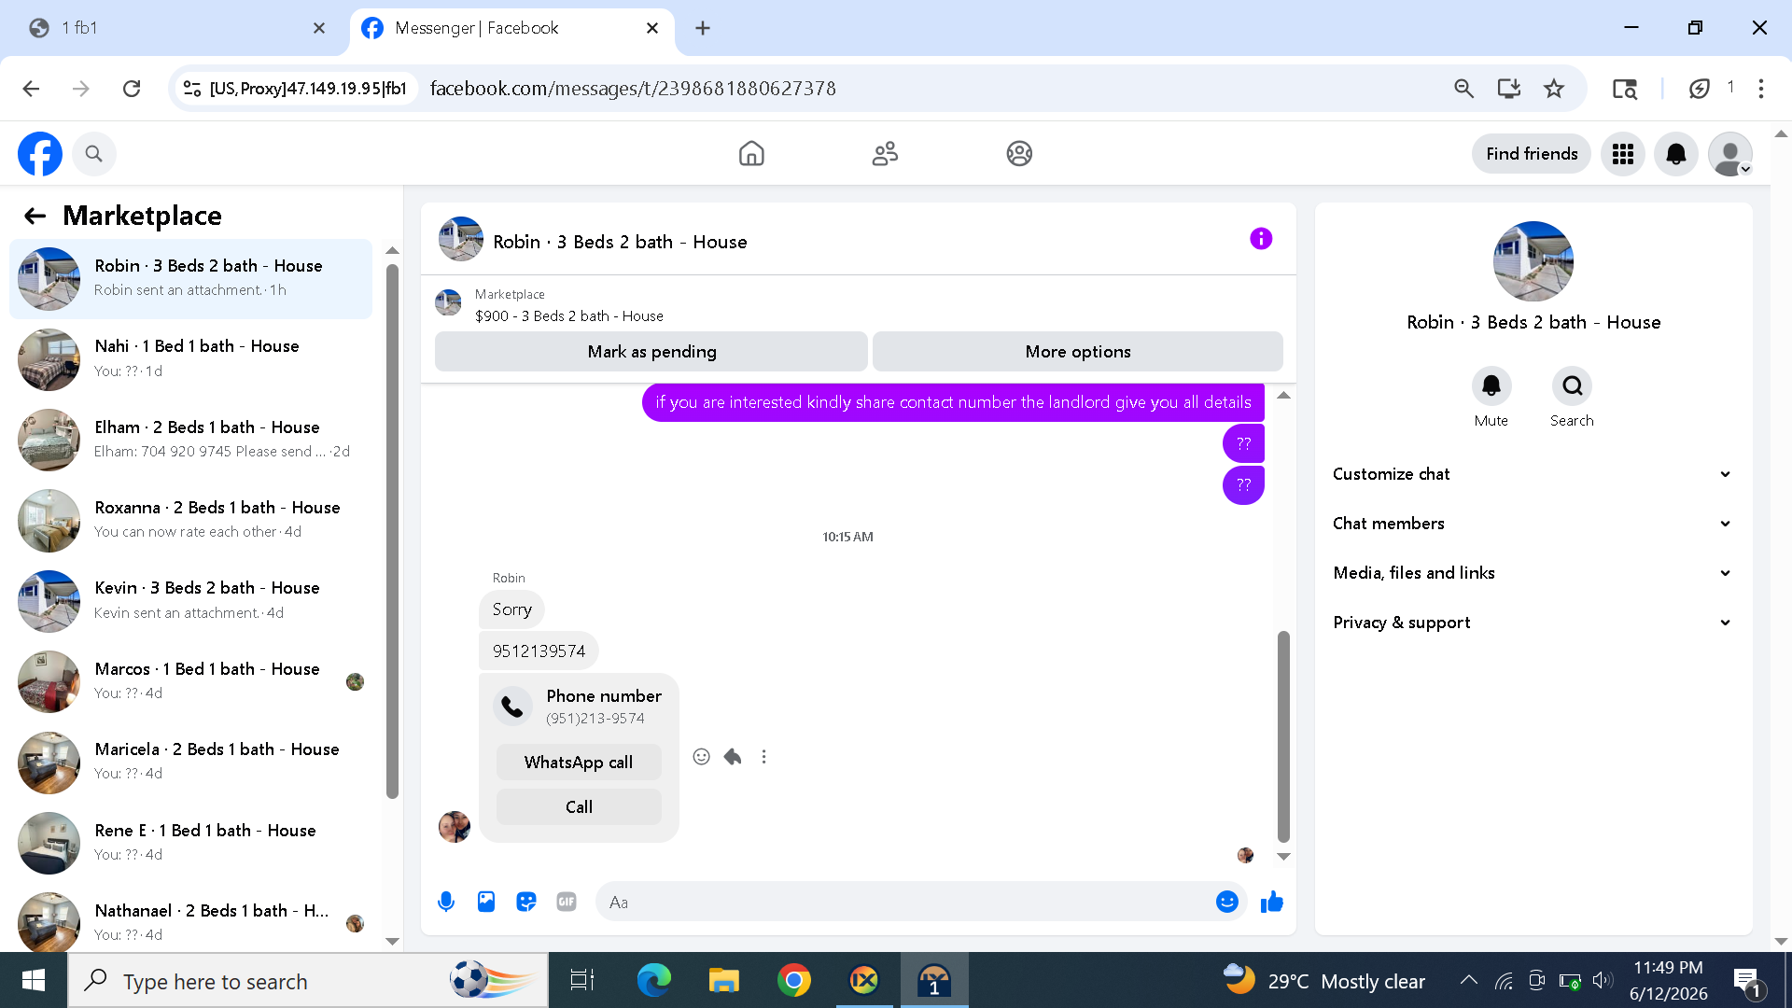This screenshot has height=1008, width=1792.
Task: Open the Windows Start menu
Action: (x=34, y=981)
